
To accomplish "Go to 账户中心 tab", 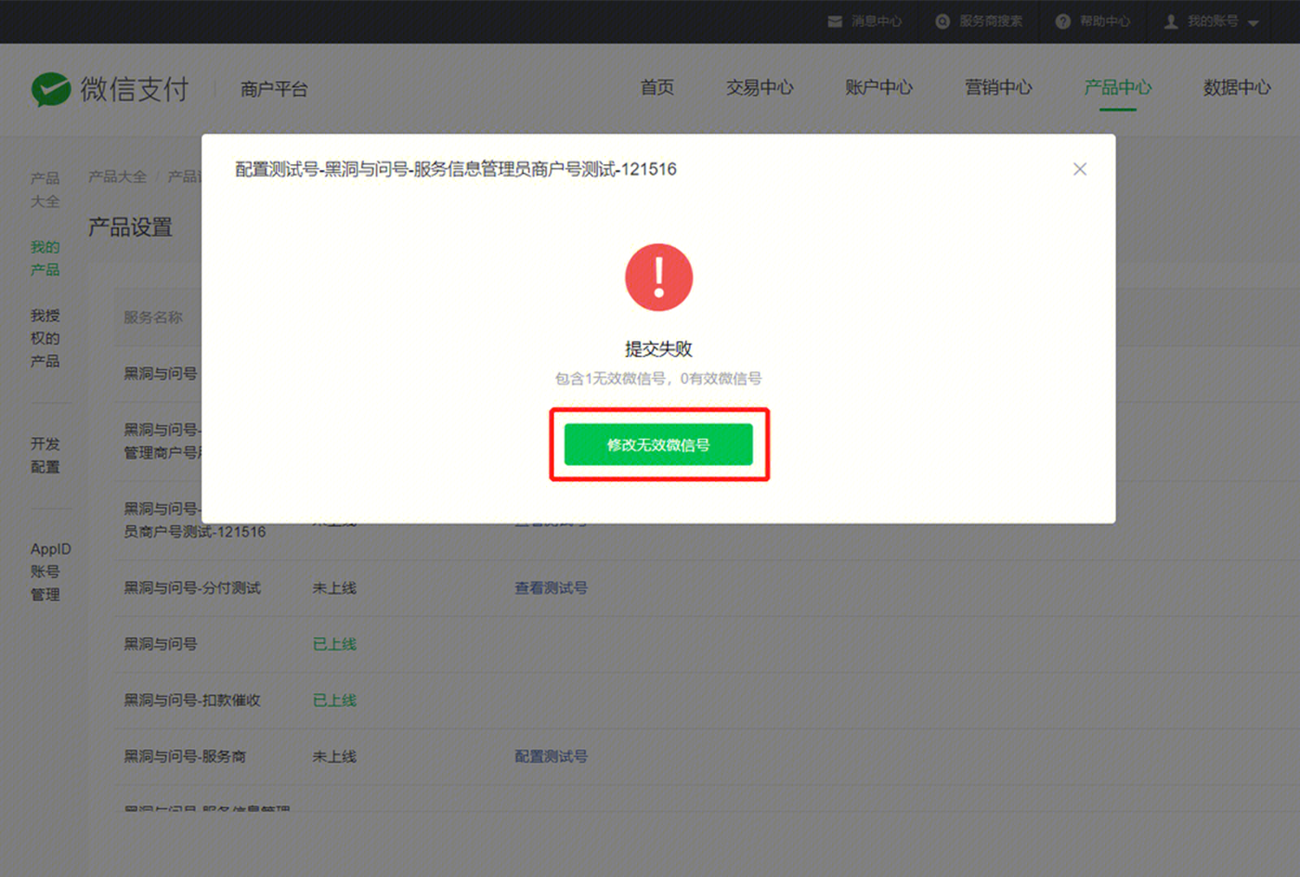I will [878, 88].
